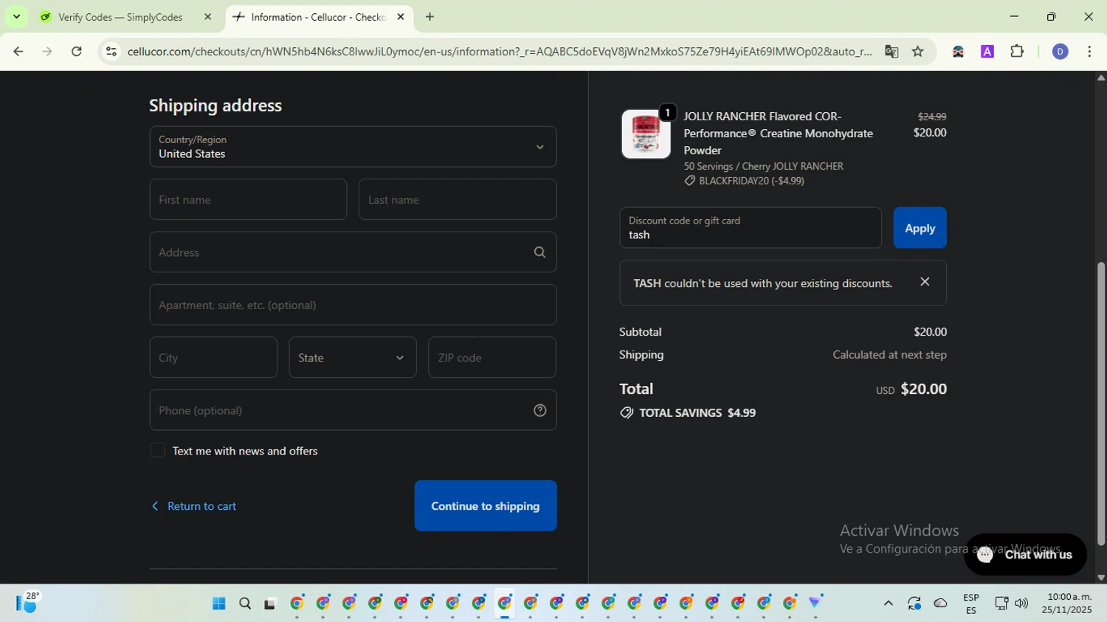Click the Last name field
The image size is (1107, 622).
point(458,199)
